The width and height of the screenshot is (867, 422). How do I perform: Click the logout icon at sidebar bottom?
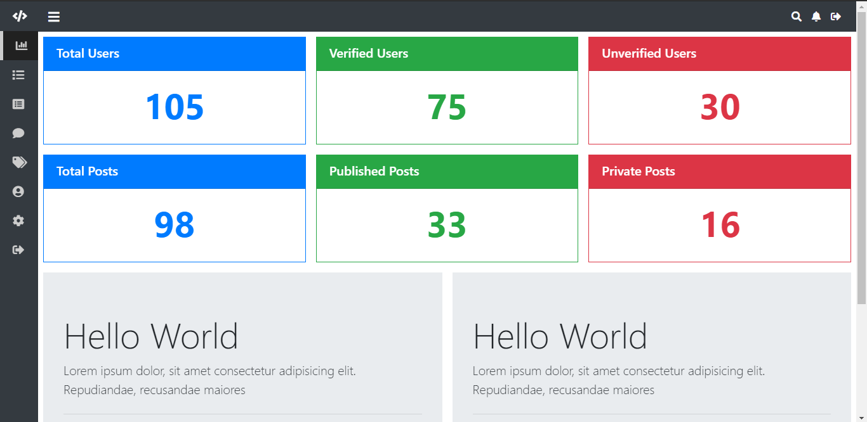(18, 249)
